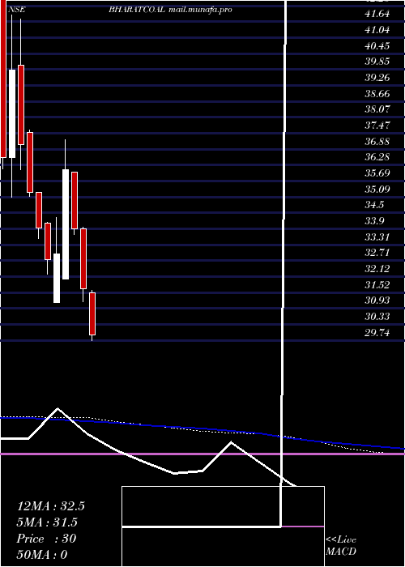Click the 38.07 price axis label
The width and height of the screenshot is (405, 567).
pos(377,109)
